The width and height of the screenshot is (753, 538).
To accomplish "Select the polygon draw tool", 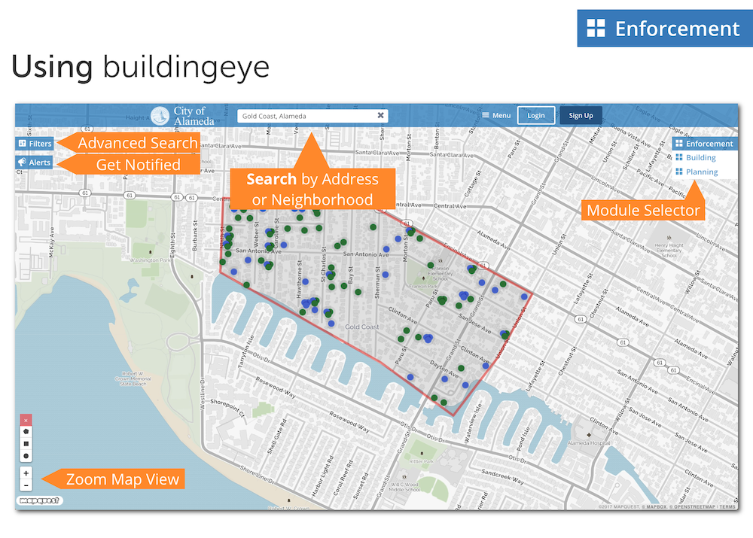I will click(26, 431).
